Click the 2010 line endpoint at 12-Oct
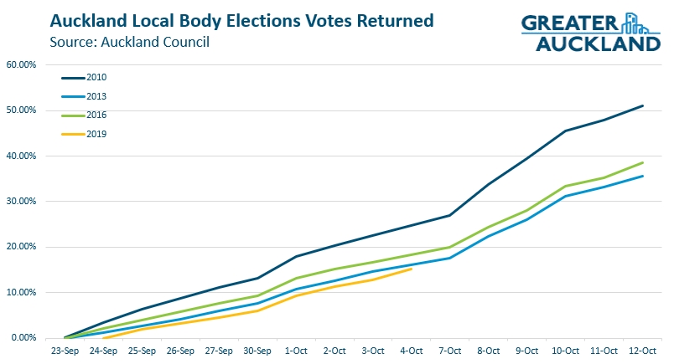This screenshot has width=674, height=364. [642, 105]
